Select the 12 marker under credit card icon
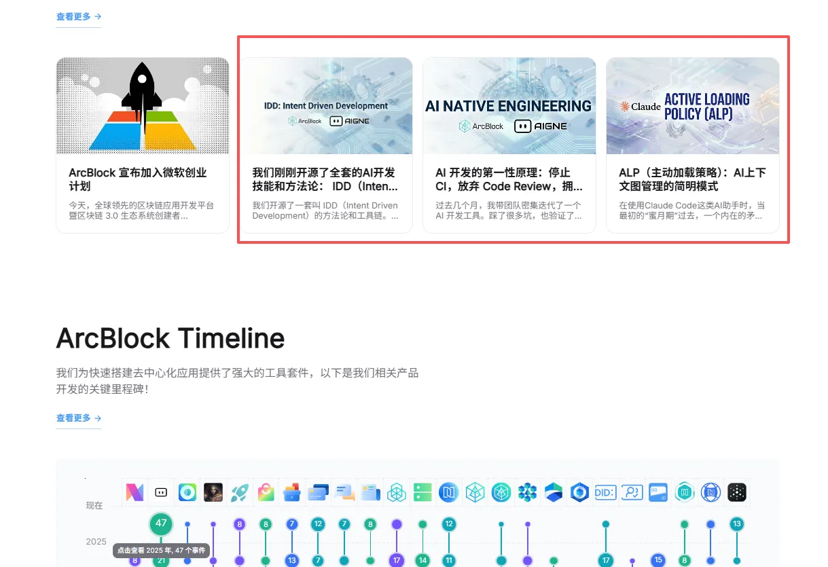828x567 pixels. click(318, 524)
